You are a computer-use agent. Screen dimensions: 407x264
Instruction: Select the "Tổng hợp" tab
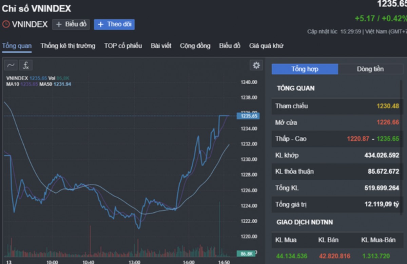click(304, 69)
